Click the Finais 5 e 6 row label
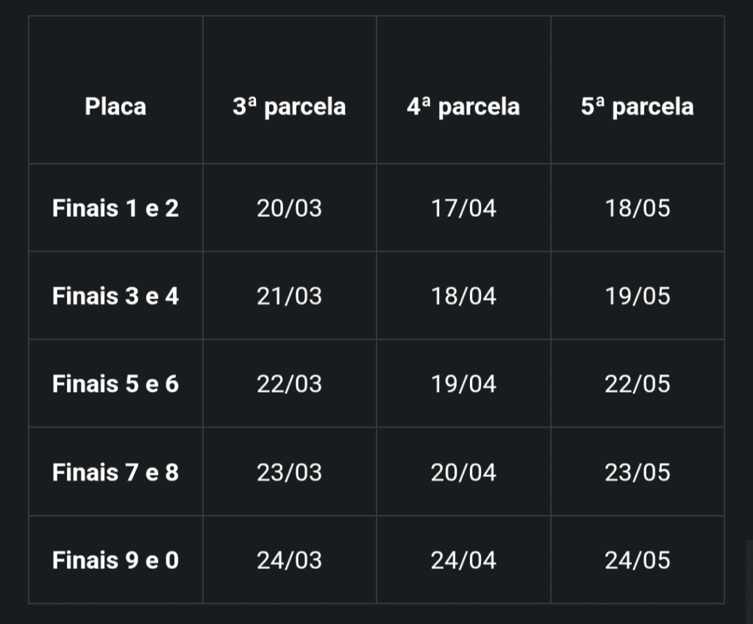Viewport: 753px width, 624px height. (115, 384)
